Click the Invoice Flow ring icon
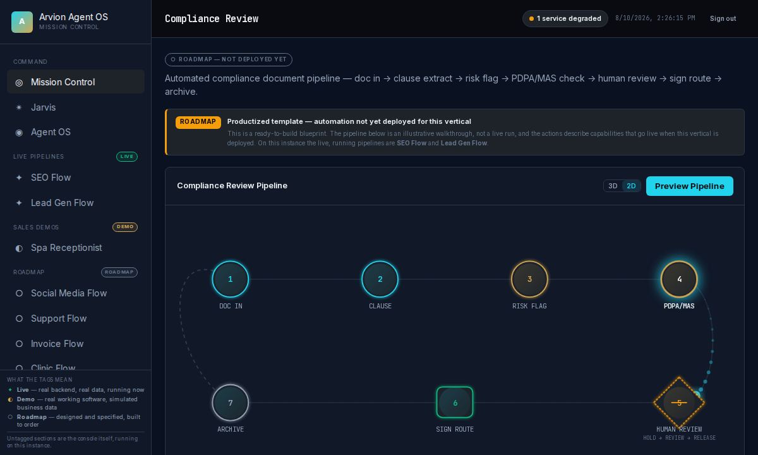Viewport: 758px width, 455px height. tap(19, 344)
